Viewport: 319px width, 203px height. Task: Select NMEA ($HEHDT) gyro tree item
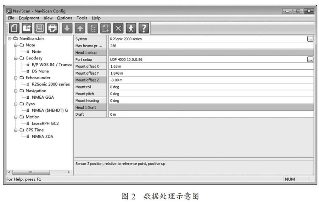50,110
